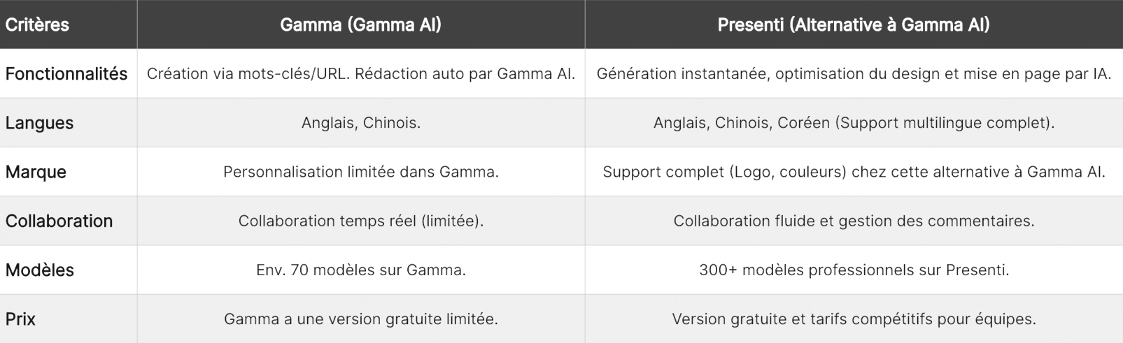
Task: Click the "Presenti (Alternative à Gamma AI)" header
Action: point(854,24)
